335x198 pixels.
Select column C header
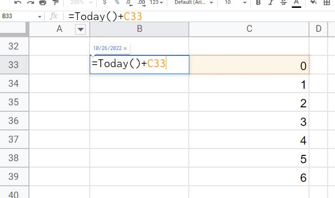pyautogui.click(x=249, y=29)
